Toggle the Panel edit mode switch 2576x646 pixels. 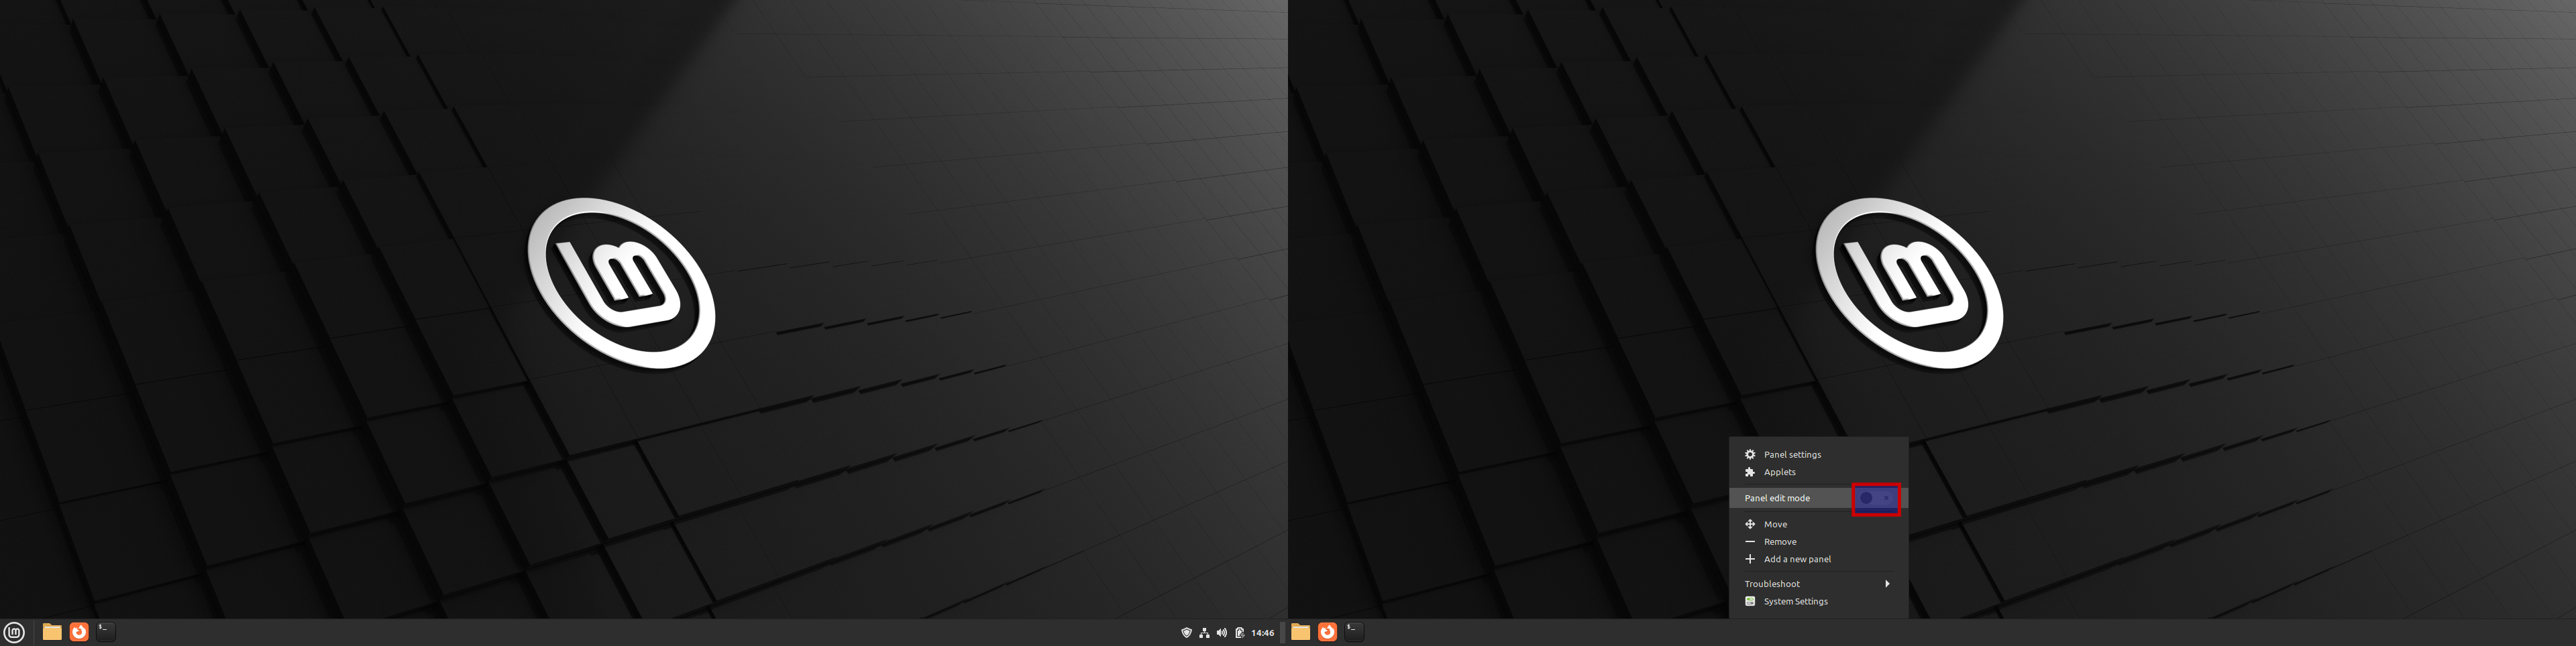[x=1876, y=498]
